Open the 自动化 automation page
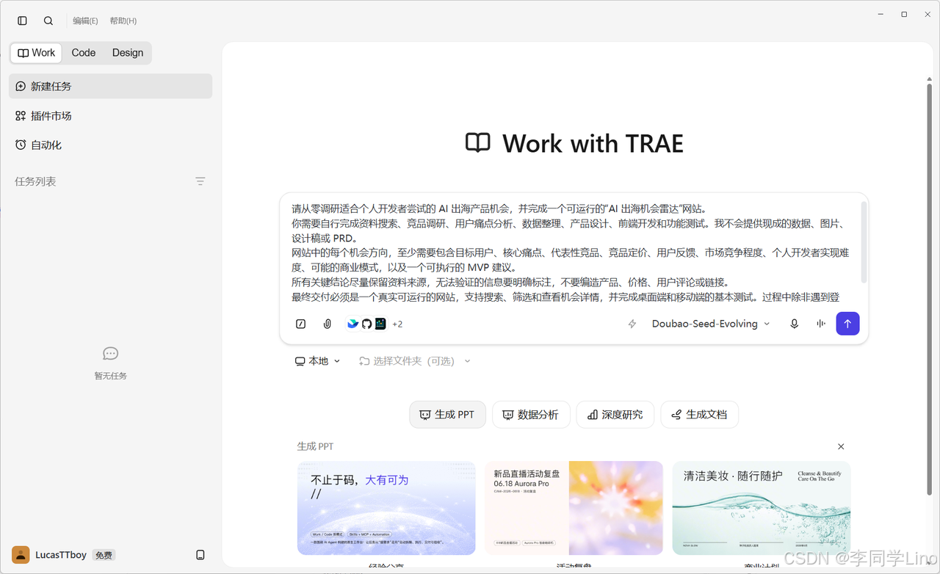 110,145
